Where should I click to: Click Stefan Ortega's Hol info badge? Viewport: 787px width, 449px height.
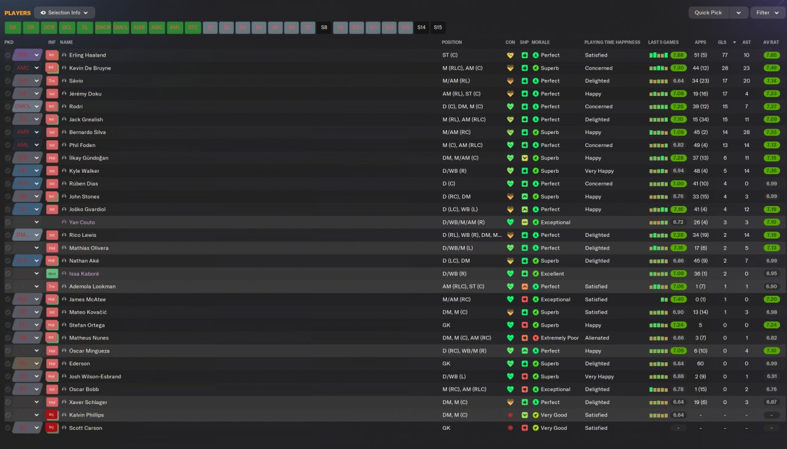[x=52, y=325]
